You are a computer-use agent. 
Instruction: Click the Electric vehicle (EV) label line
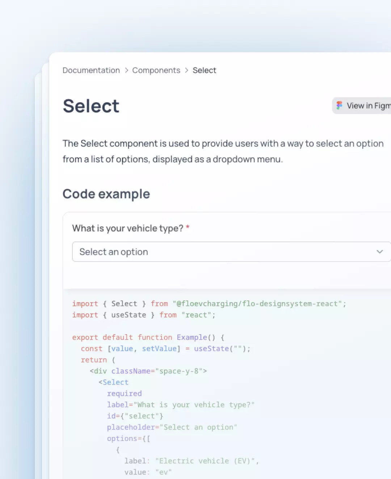[192, 461]
